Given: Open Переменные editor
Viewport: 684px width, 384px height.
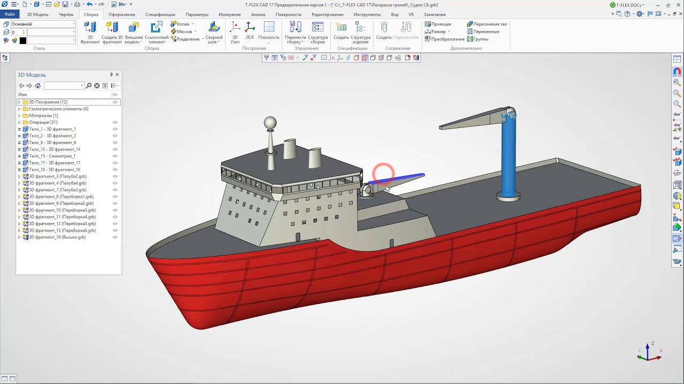Looking at the screenshot, I should 483,31.
